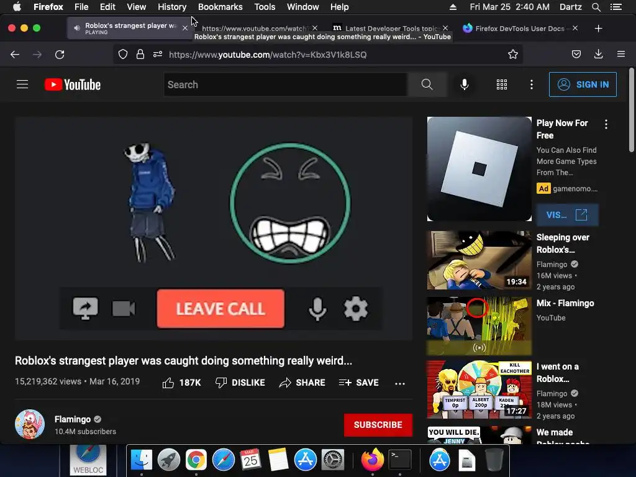Click the DISLIKE button
This screenshot has width=636, height=477.
coord(240,383)
